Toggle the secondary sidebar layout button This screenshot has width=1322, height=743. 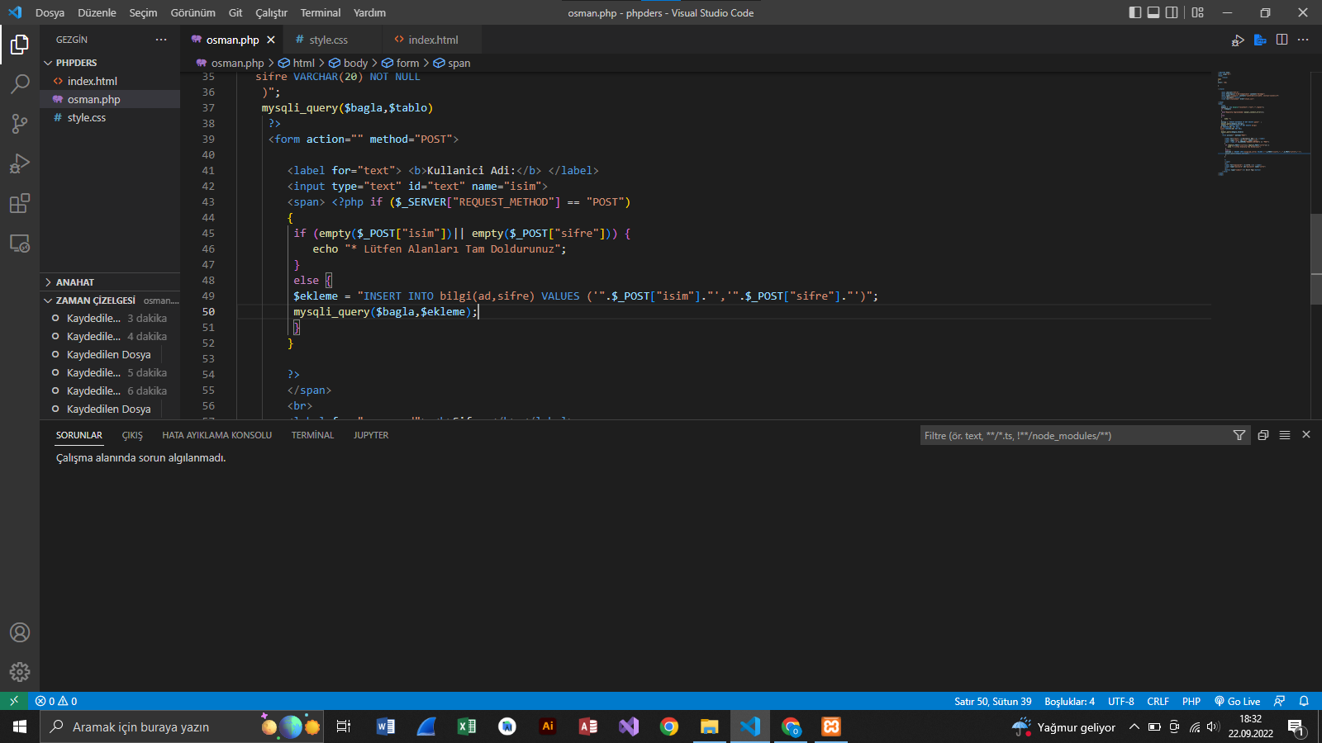[1172, 12]
